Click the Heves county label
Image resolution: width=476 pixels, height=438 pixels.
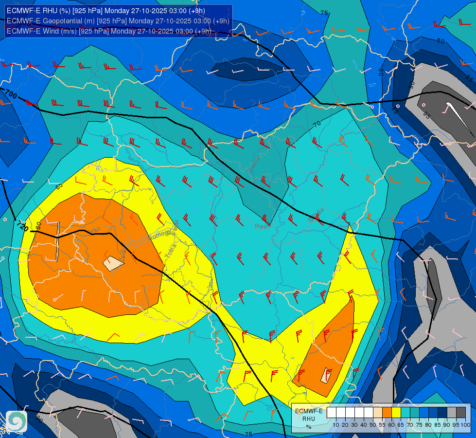click(x=254, y=164)
